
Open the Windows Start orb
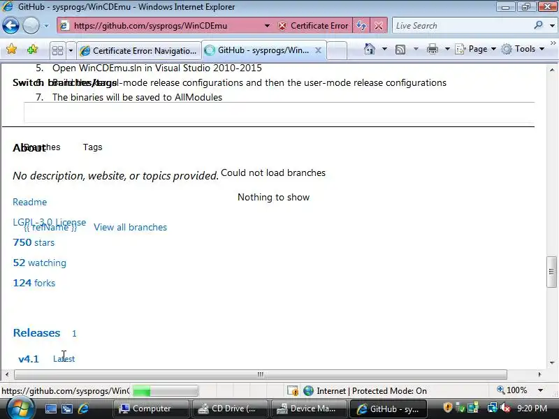[20, 409]
